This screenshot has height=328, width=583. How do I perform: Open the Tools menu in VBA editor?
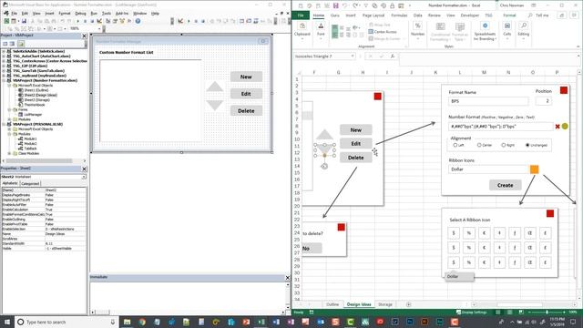click(x=107, y=14)
